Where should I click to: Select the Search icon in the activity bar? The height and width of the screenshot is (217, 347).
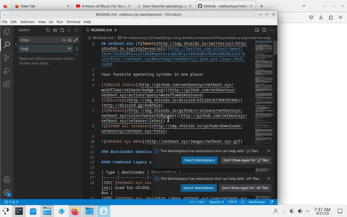click(x=7, y=44)
